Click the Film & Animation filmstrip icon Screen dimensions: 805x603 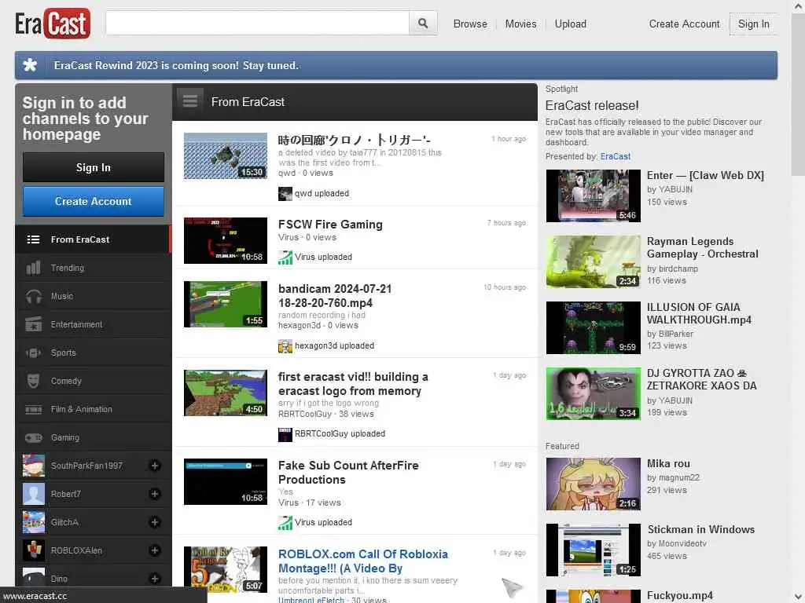click(33, 409)
